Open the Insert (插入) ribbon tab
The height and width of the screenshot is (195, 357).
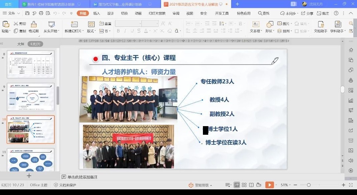97,13
